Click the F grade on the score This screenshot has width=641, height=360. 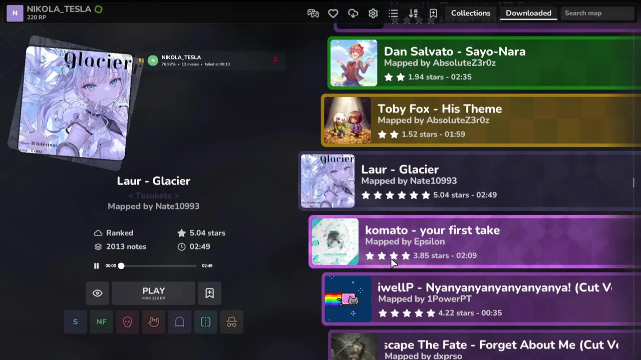(x=275, y=60)
